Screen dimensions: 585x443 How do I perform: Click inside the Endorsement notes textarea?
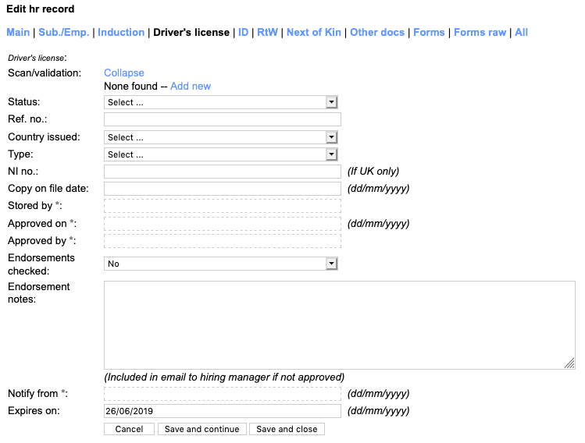coord(339,324)
